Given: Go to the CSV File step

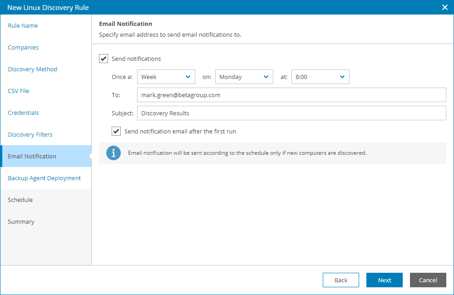Looking at the screenshot, I should 18,91.
